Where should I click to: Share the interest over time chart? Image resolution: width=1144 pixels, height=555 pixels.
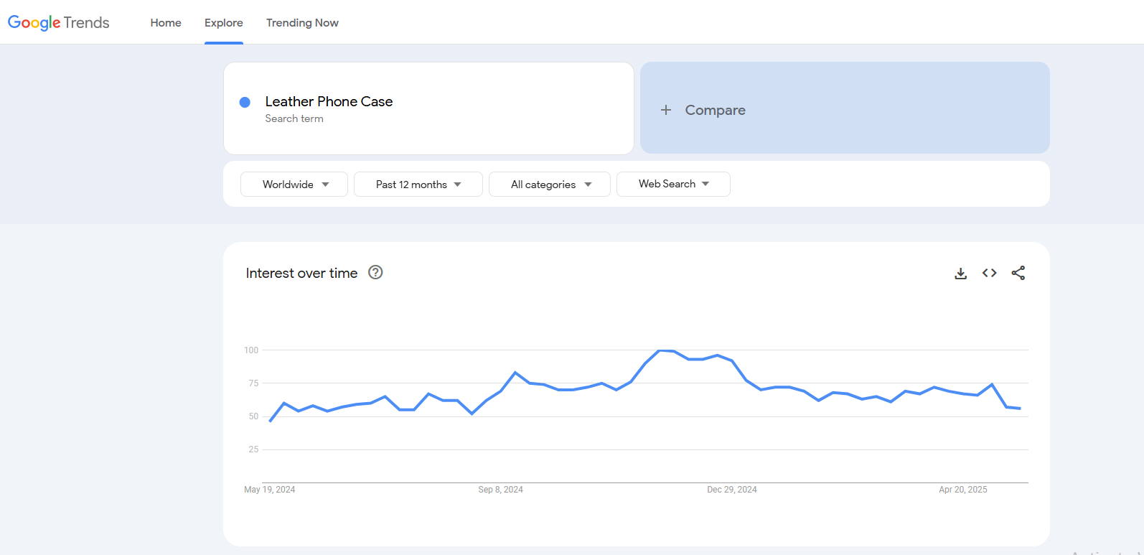tap(1018, 273)
